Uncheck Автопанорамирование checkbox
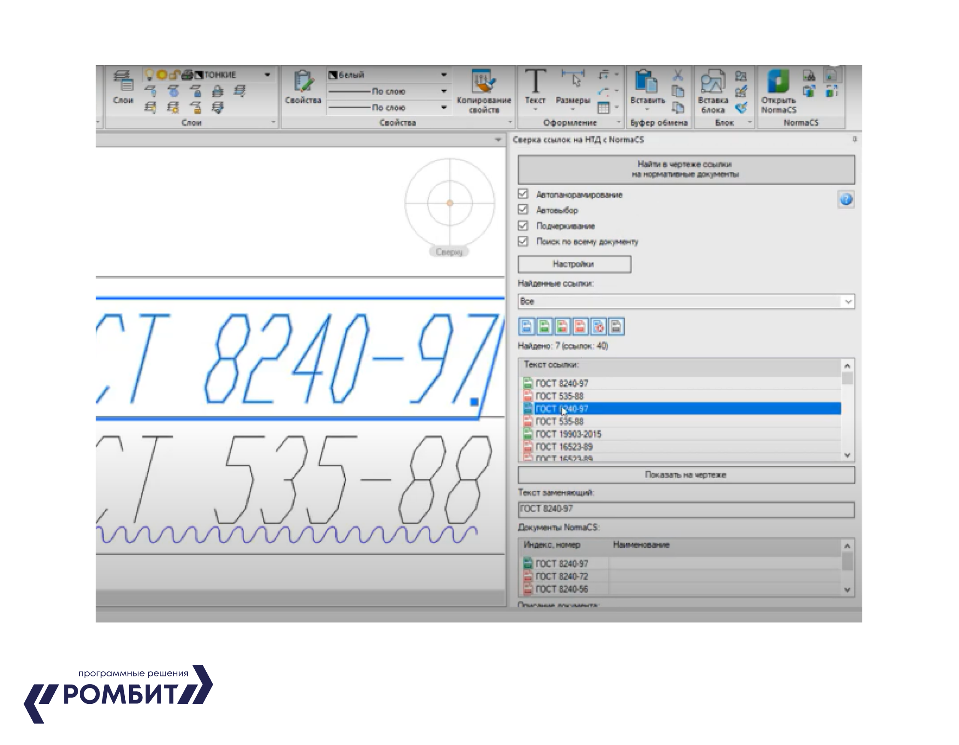Viewport: 959px width, 745px height. tap(522, 194)
